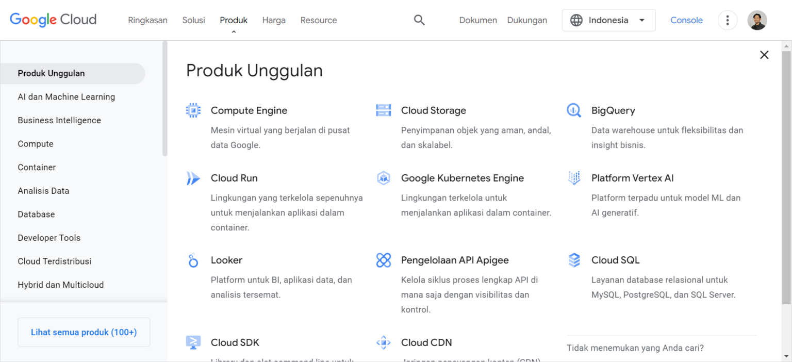
Task: Click the Google Kubernetes Engine icon
Action: [383, 177]
